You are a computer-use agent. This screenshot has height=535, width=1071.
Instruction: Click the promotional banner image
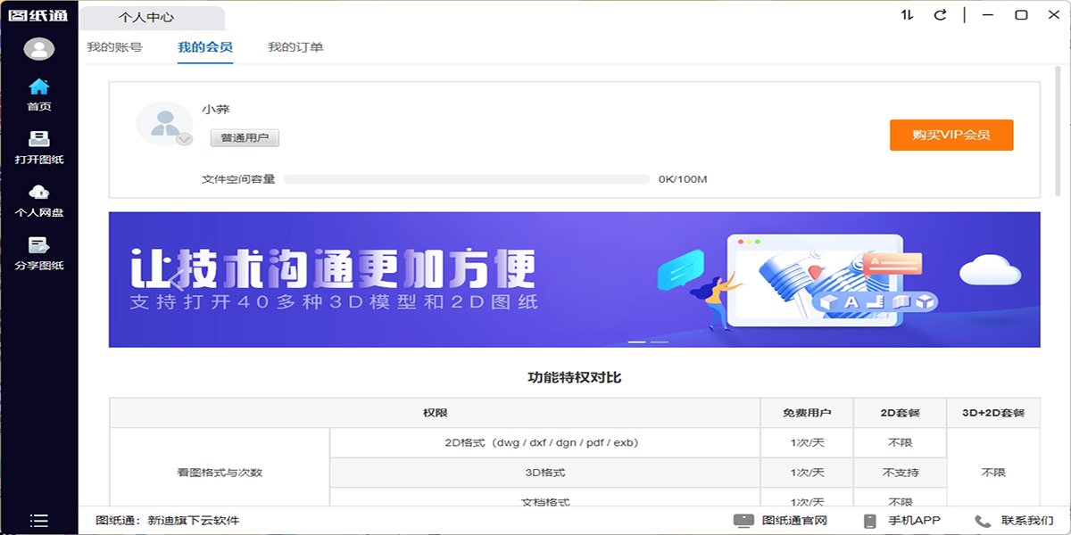(x=574, y=279)
